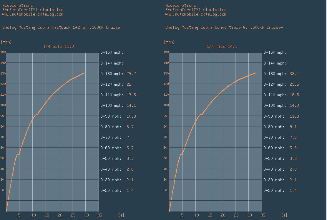327x220 pixels.
Task: Click the Convertible chart's '0-140 mph:' label
Action: 275,63
